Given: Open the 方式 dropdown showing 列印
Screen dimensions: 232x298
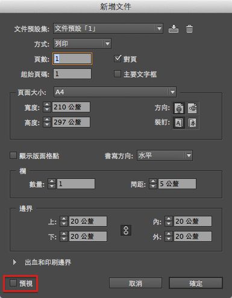Looking at the screenshot, I should coord(82,44).
